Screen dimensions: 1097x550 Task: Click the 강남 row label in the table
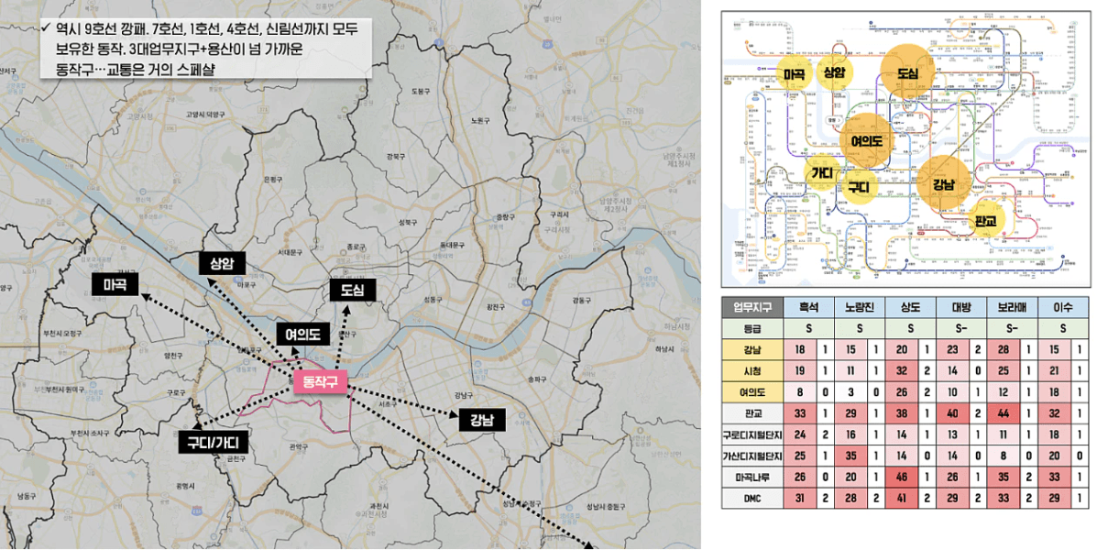(x=752, y=349)
